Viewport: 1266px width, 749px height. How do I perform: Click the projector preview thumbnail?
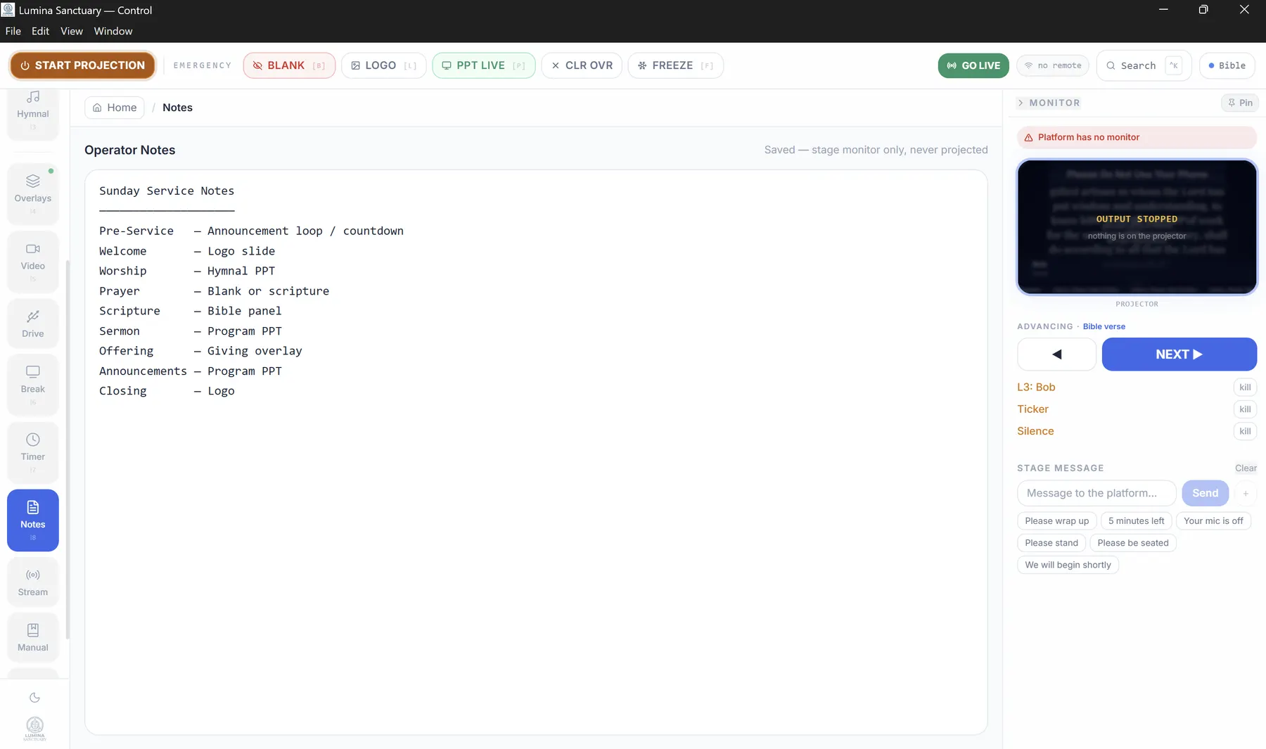coord(1137,226)
